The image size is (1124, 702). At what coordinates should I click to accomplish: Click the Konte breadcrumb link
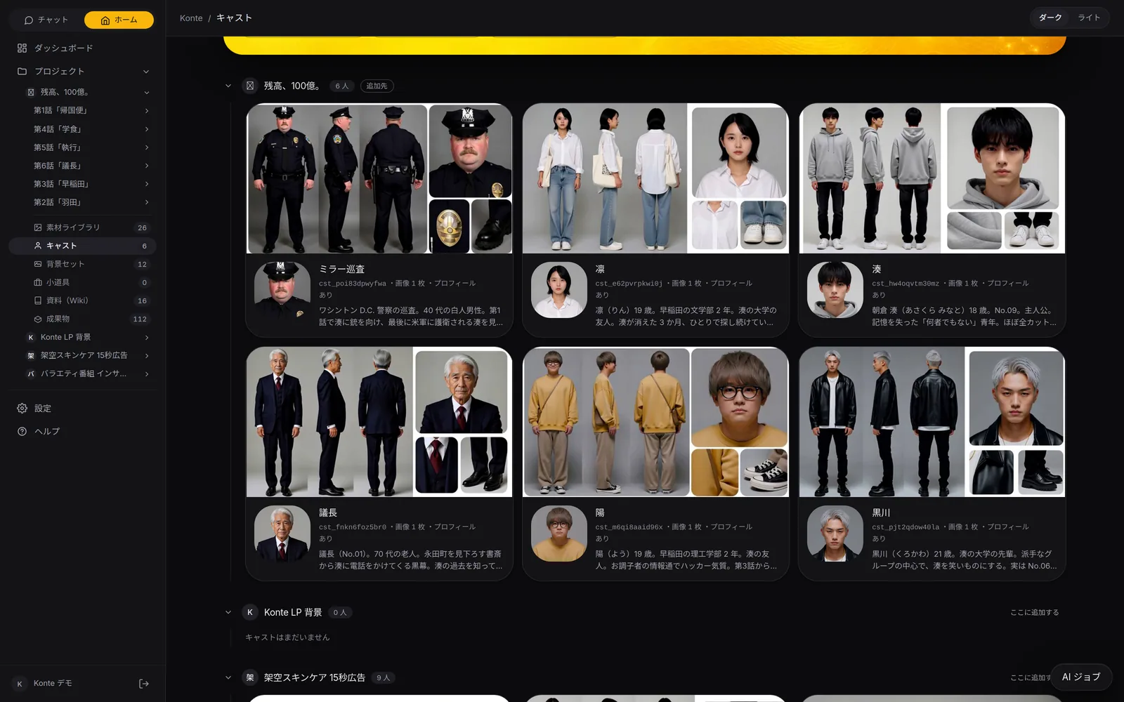[x=191, y=18]
